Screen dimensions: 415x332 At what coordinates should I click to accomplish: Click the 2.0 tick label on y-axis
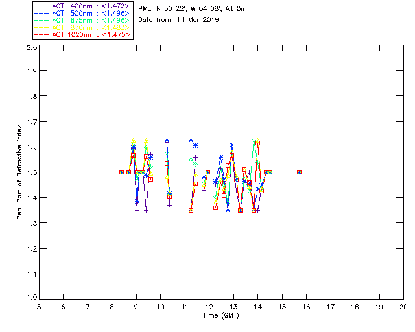tap(32, 47)
